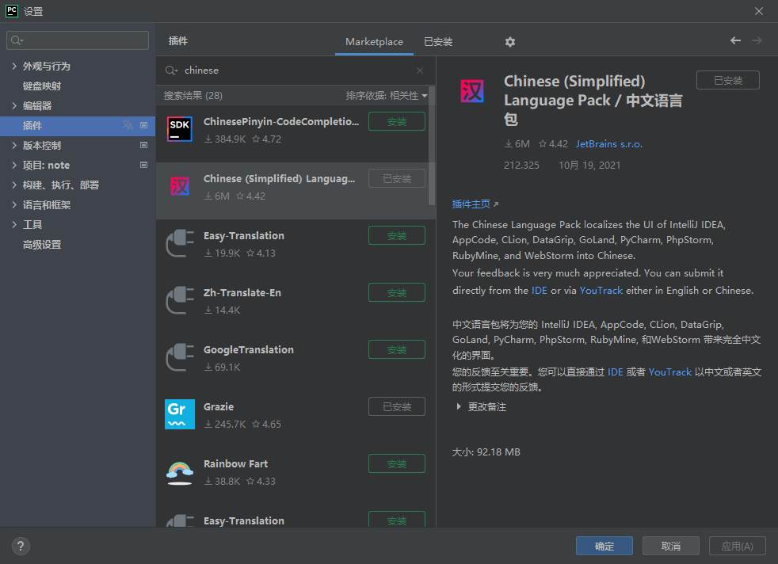Expand the 外观与行为 tree node
Viewport: 778px width, 564px height.
tap(14, 66)
